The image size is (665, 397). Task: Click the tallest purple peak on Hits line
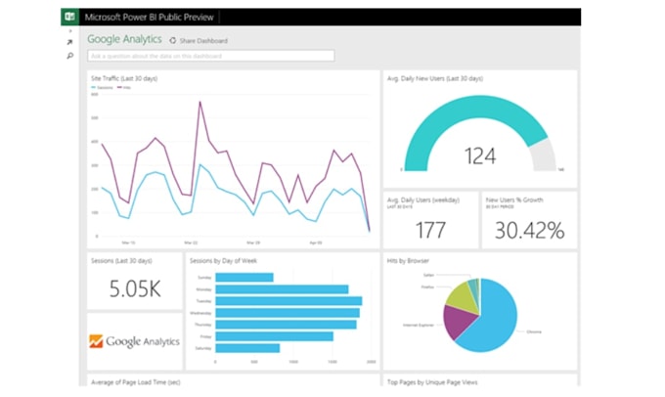point(199,103)
